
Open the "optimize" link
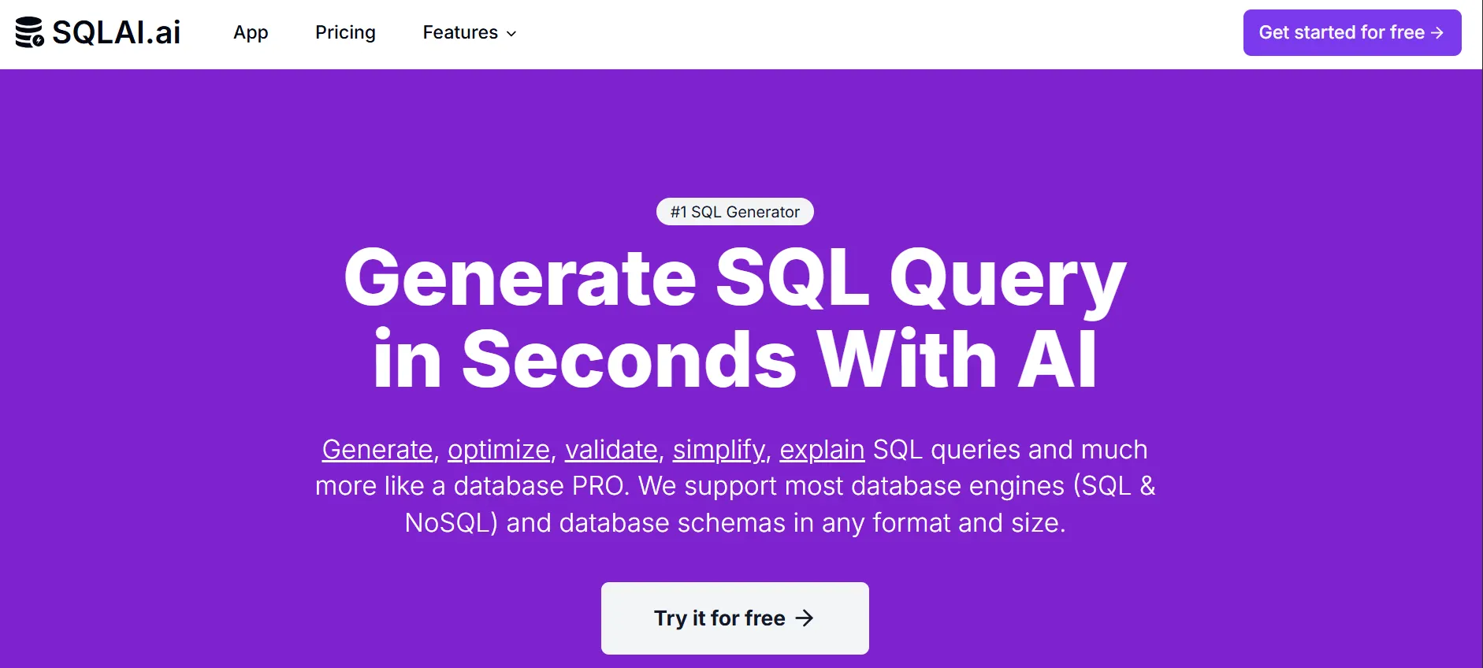pyautogui.click(x=498, y=448)
